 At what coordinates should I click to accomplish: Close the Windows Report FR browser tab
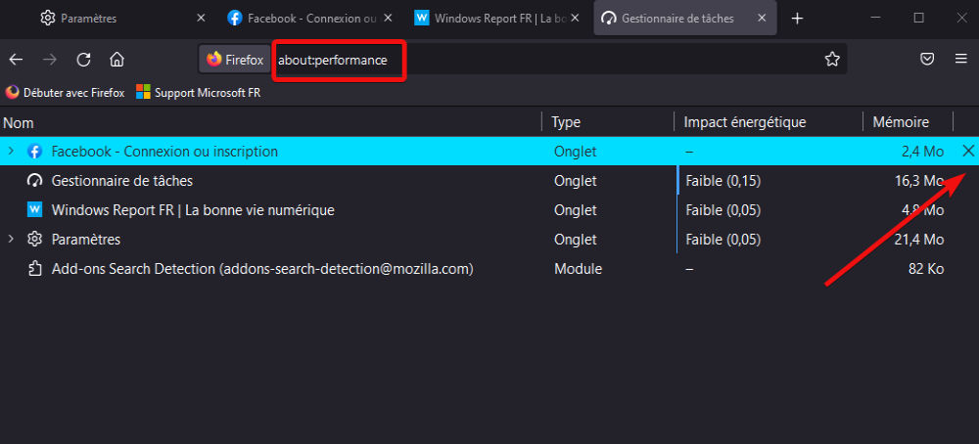coord(575,18)
